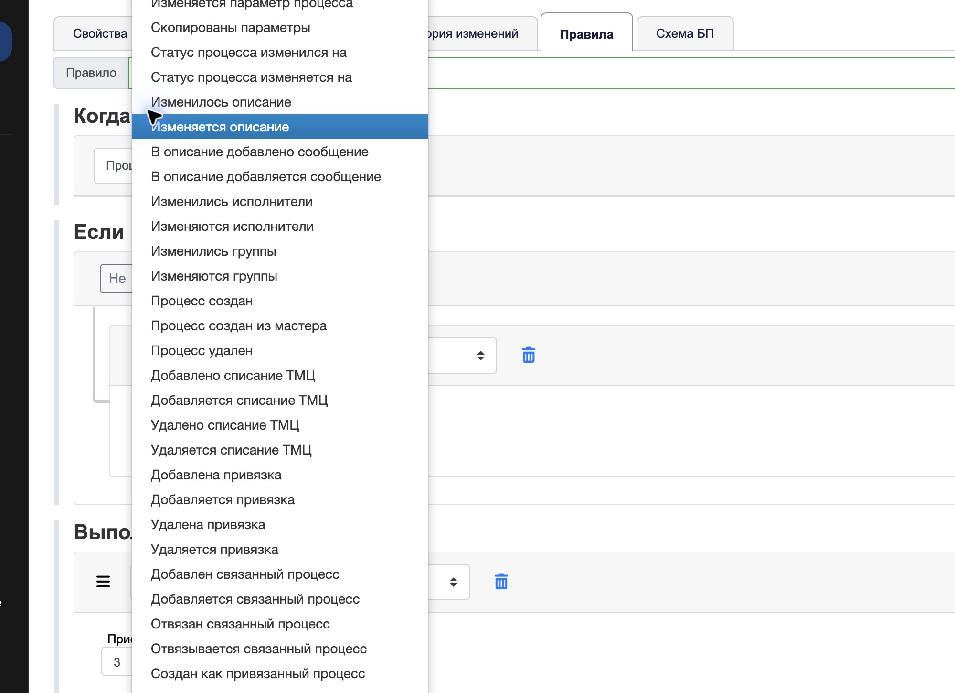Image resolution: width=955 pixels, height=693 pixels.
Task: Select 'Добавлена привязка' option
Action: [280, 475]
